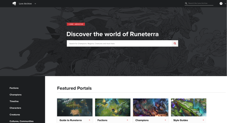Select Cultures, Communities sidebar entry
This screenshot has height=123, width=227.
pos(22,121)
